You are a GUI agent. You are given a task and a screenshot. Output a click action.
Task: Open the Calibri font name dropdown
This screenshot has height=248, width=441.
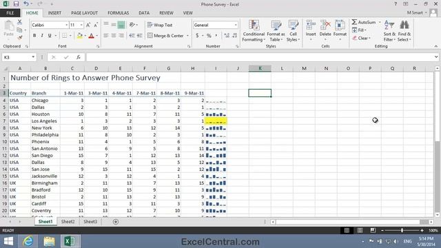tap(67, 25)
